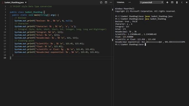189x106 pixels.
Task: Click terminal output 'scientific or float: 123.450'
Action: pos(135,39)
